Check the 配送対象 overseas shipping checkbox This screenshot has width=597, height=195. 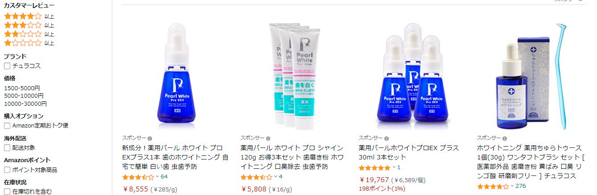(7, 148)
